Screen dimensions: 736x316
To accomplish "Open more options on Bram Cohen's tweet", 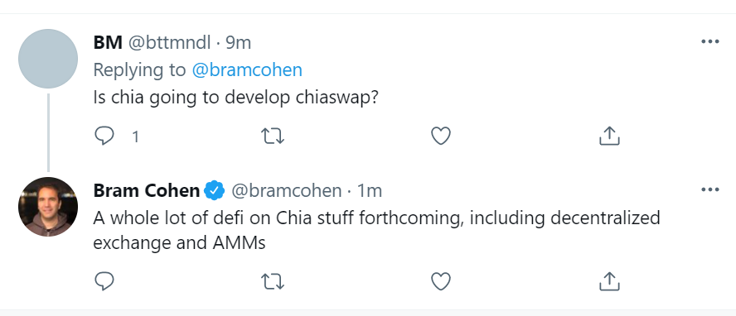I will tap(709, 189).
